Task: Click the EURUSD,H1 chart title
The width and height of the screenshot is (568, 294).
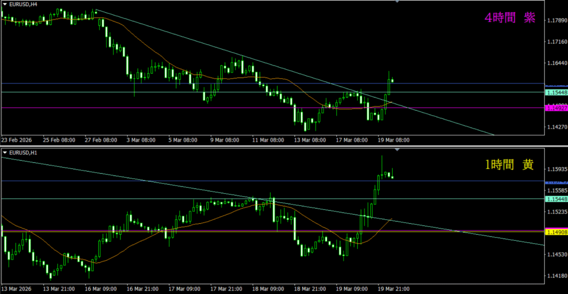Action: coord(22,152)
